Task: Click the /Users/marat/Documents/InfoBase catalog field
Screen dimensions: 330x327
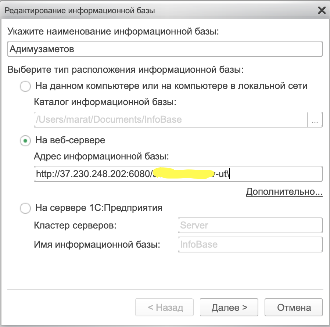Action: tap(171, 119)
